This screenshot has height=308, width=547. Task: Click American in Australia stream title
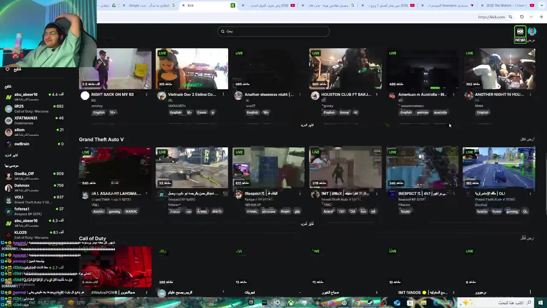[422, 95]
